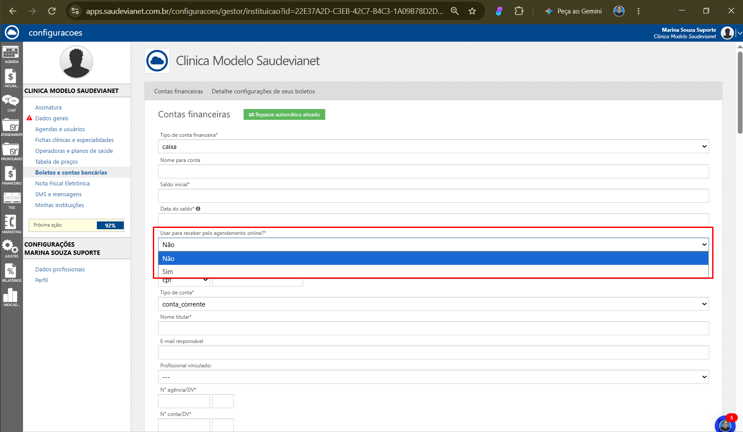743x432 pixels.
Task: Open the Dados profissionais link
Action: (60, 270)
